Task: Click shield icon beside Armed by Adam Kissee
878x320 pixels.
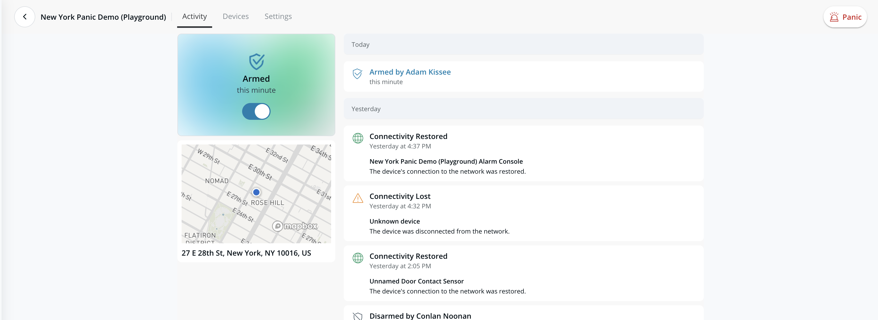Action: 357,74
